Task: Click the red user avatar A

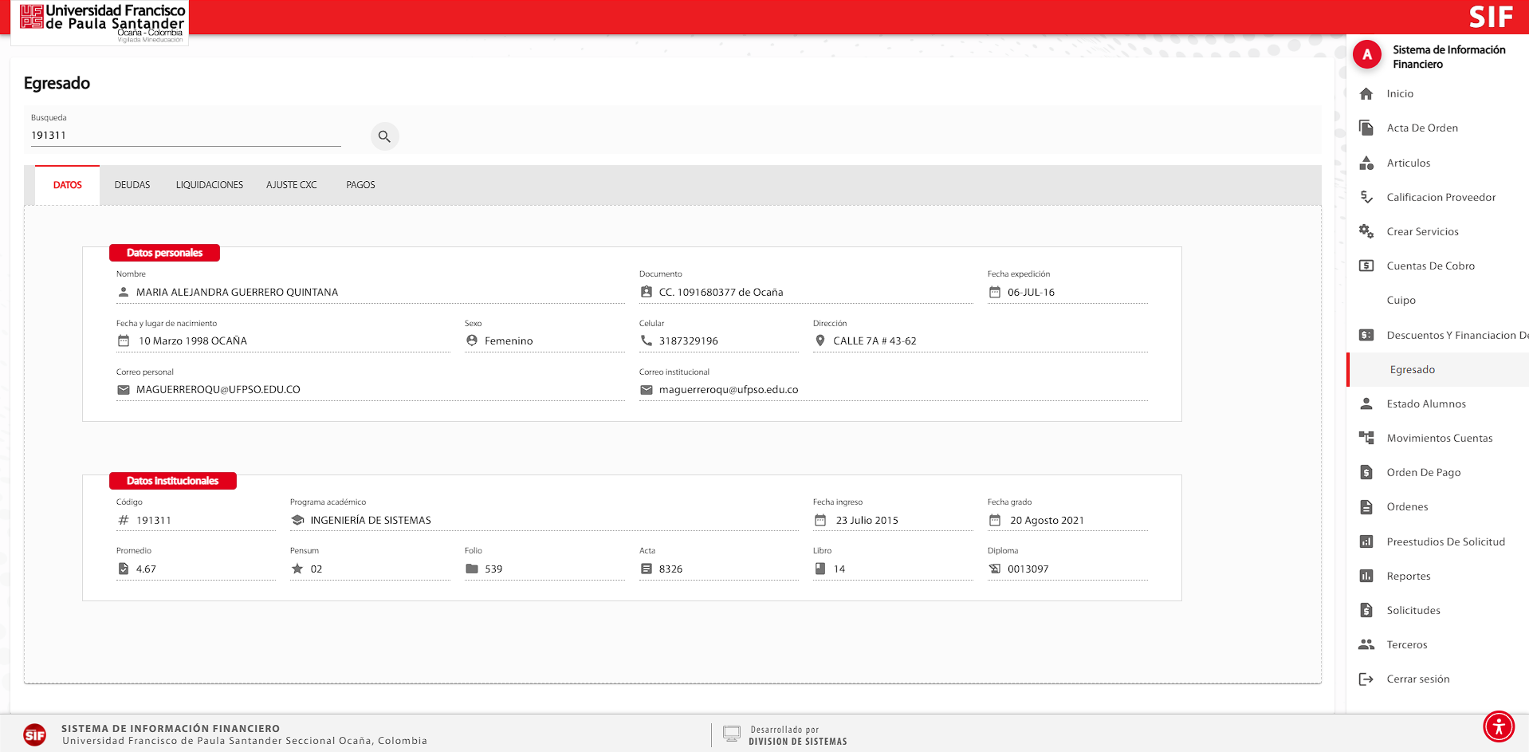Action: 1367,54
